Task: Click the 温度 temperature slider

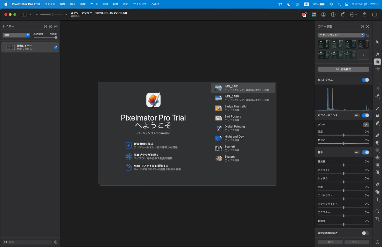Action: pyautogui.click(x=343, y=135)
